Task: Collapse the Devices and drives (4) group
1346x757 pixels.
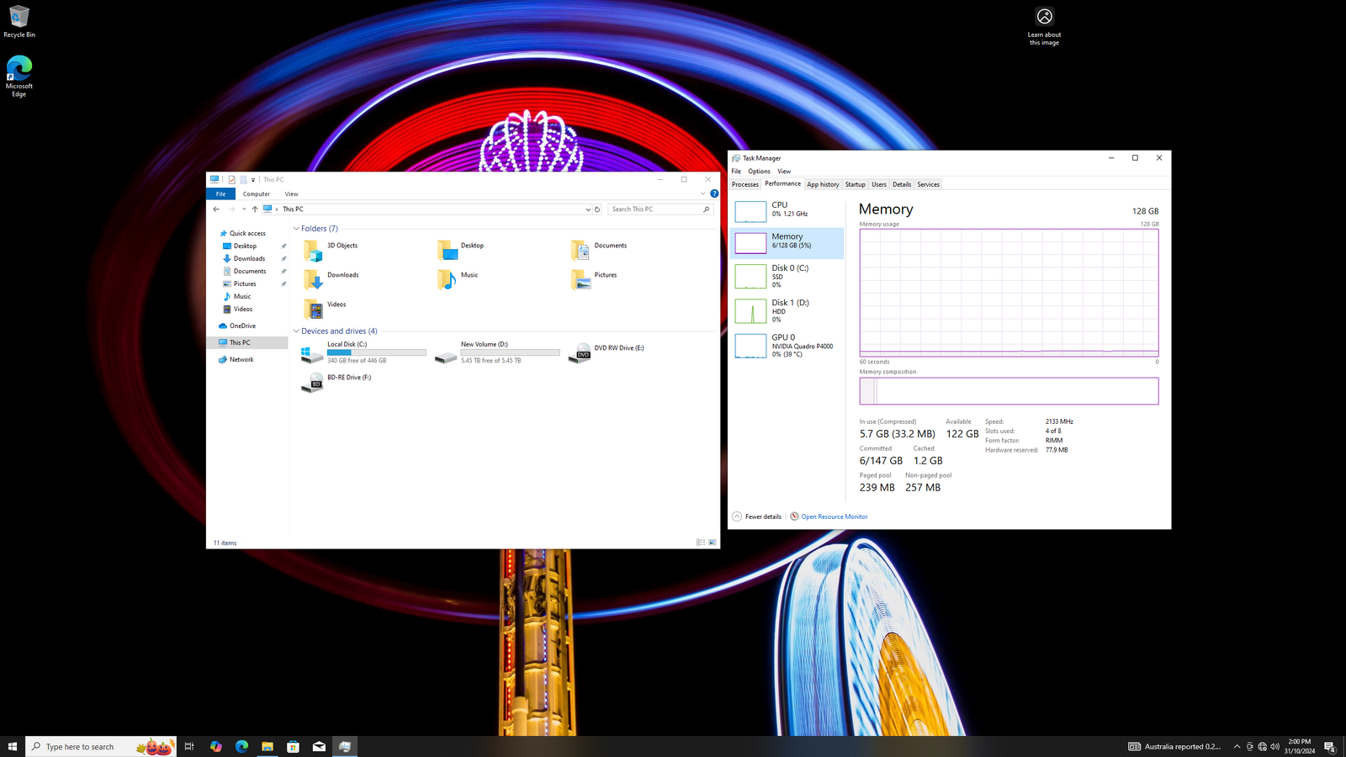Action: 296,331
